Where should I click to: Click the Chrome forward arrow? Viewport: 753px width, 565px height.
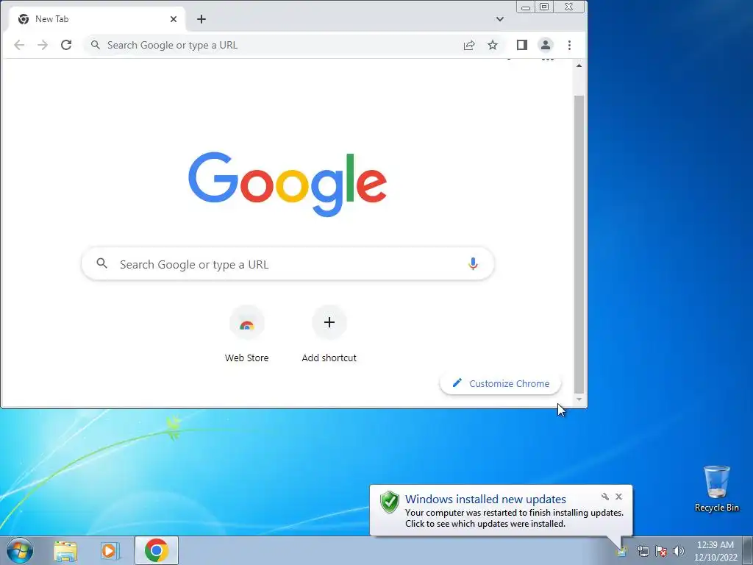click(x=43, y=45)
